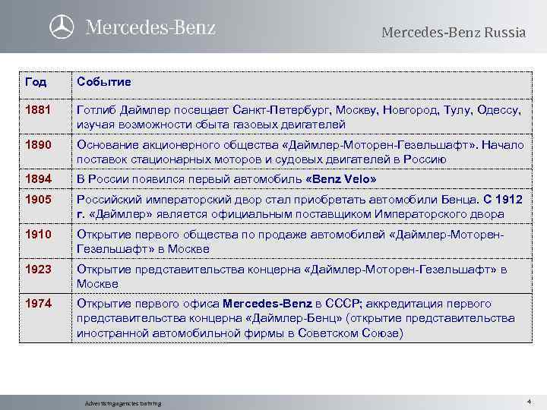Click the 'Mercedes-Benz Russia' title text
547x410 pixels.
pyautogui.click(x=454, y=33)
